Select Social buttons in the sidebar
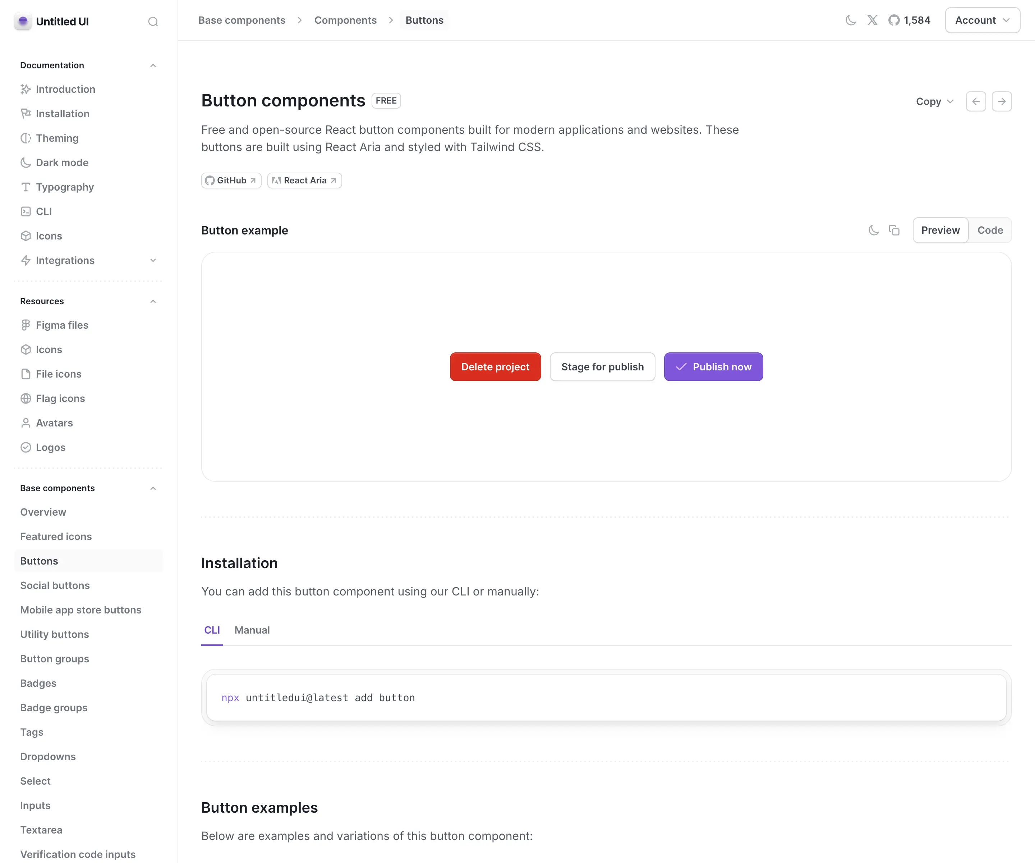The image size is (1035, 863). [x=55, y=585]
